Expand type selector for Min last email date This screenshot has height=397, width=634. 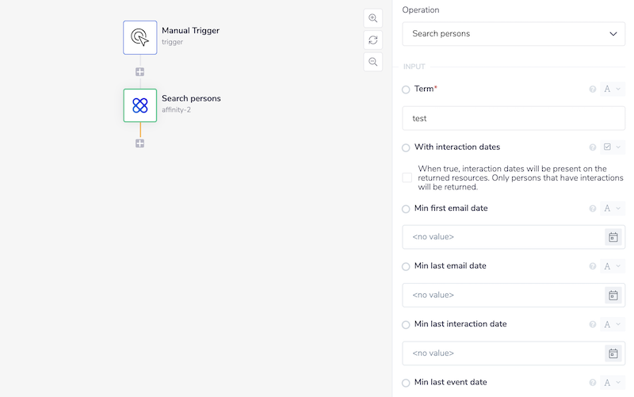pos(613,266)
